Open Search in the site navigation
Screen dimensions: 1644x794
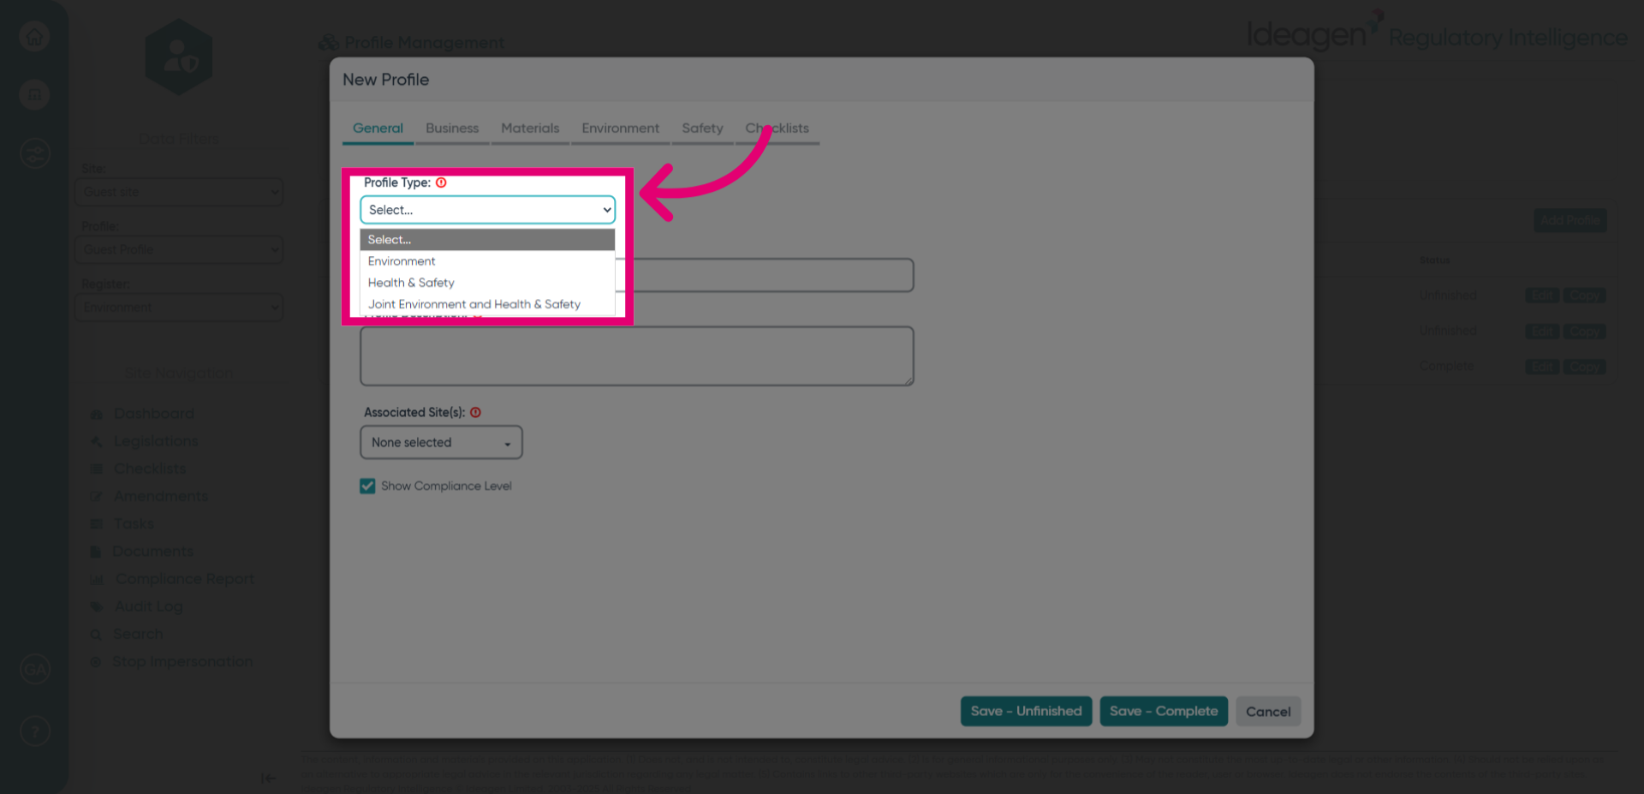click(x=138, y=634)
